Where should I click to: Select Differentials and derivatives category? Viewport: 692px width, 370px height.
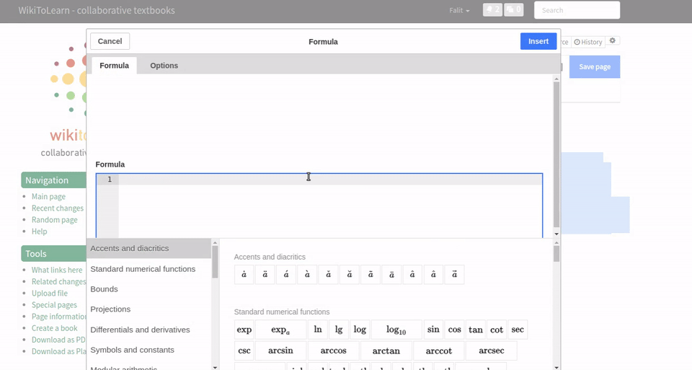(140, 330)
